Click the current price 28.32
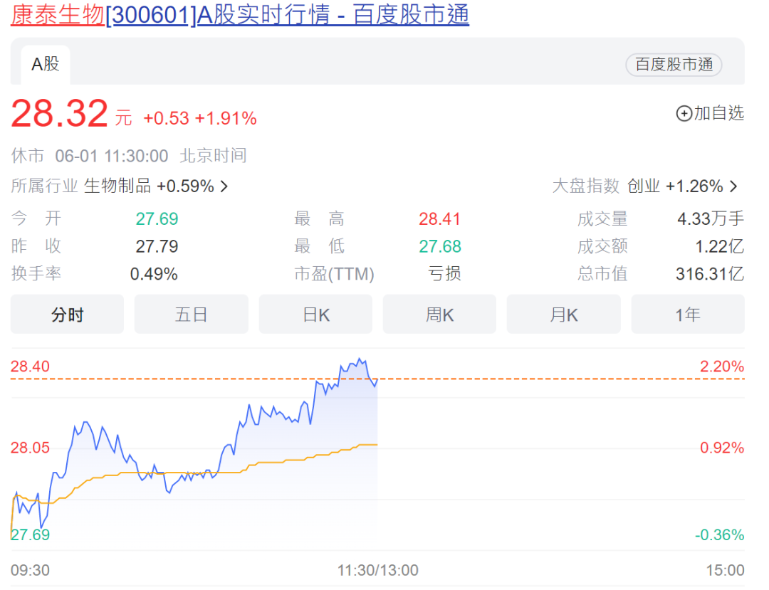 (46, 114)
